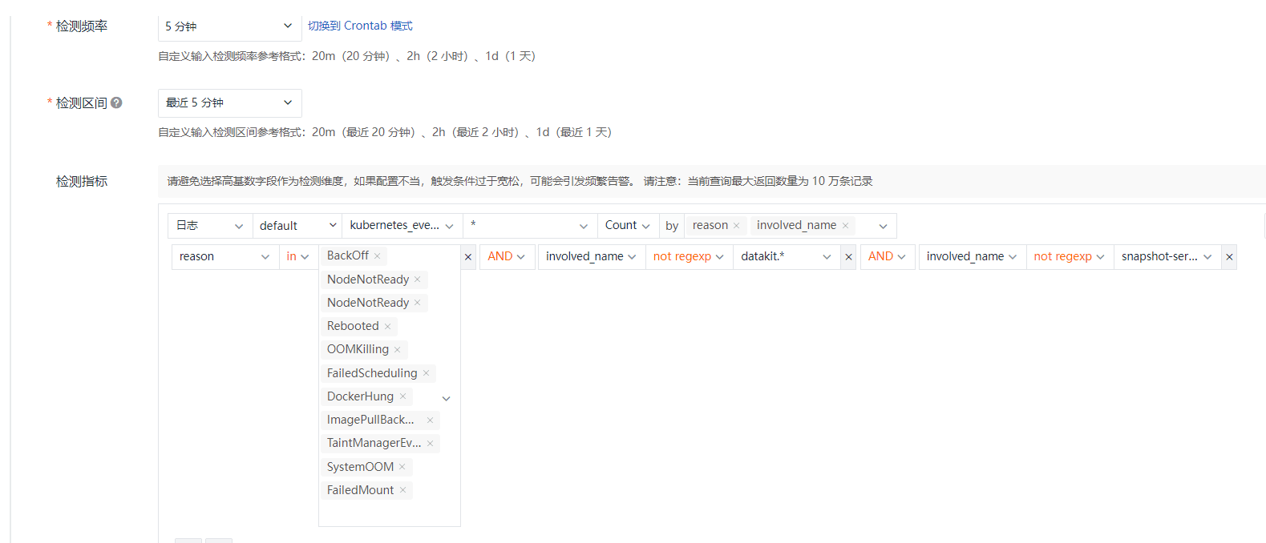The width and height of the screenshot is (1266, 543).
Task: Change first not regexp operator
Action: tap(688, 256)
